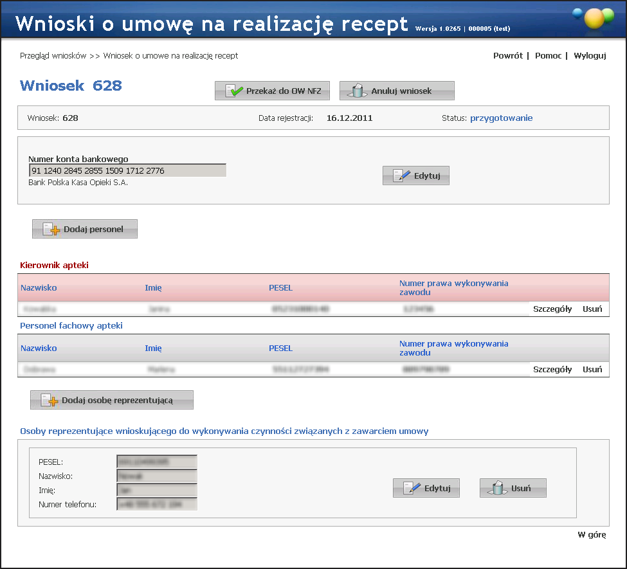Click the Numer telefonu input field
Screen dimensions: 627x569
tap(156, 505)
